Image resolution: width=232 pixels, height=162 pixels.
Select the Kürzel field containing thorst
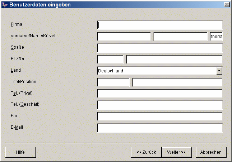[216, 37]
